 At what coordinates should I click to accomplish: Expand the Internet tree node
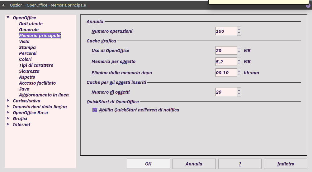8,124
